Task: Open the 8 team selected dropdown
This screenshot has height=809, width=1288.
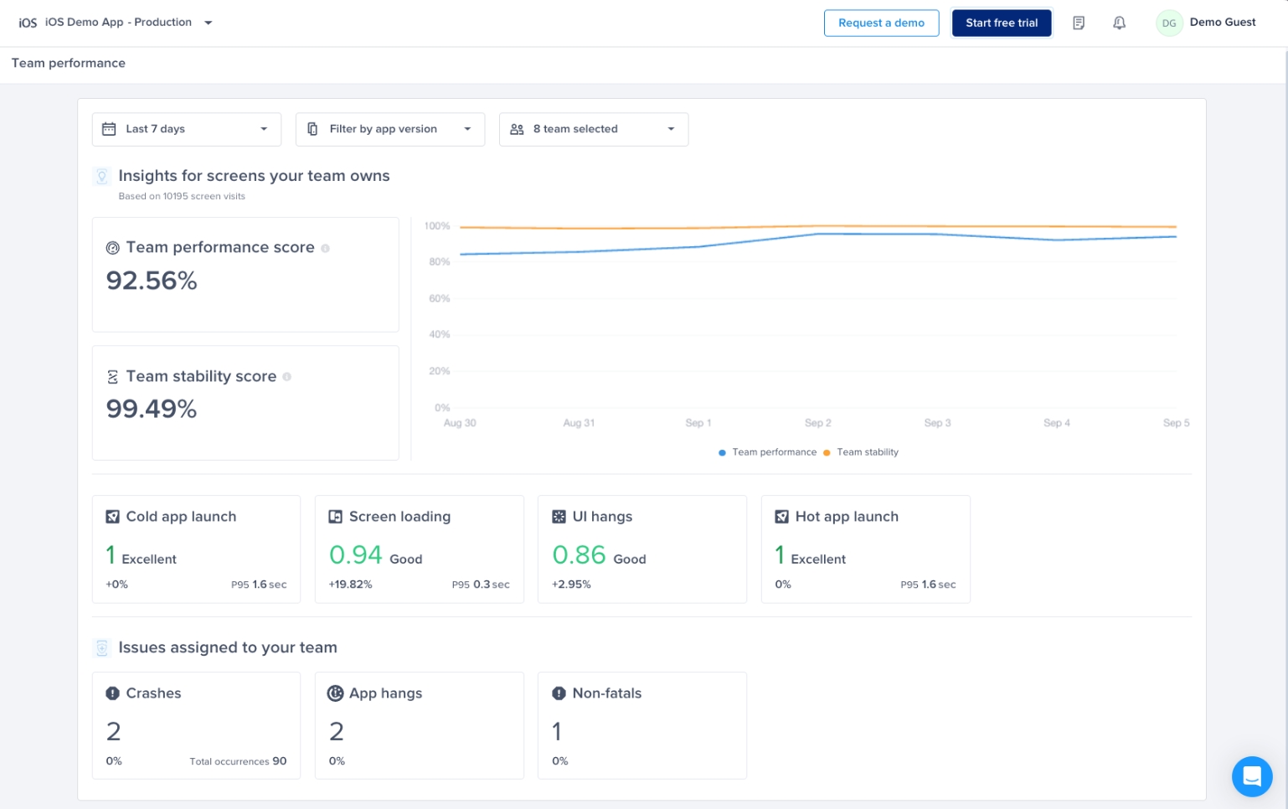Action: pos(593,129)
